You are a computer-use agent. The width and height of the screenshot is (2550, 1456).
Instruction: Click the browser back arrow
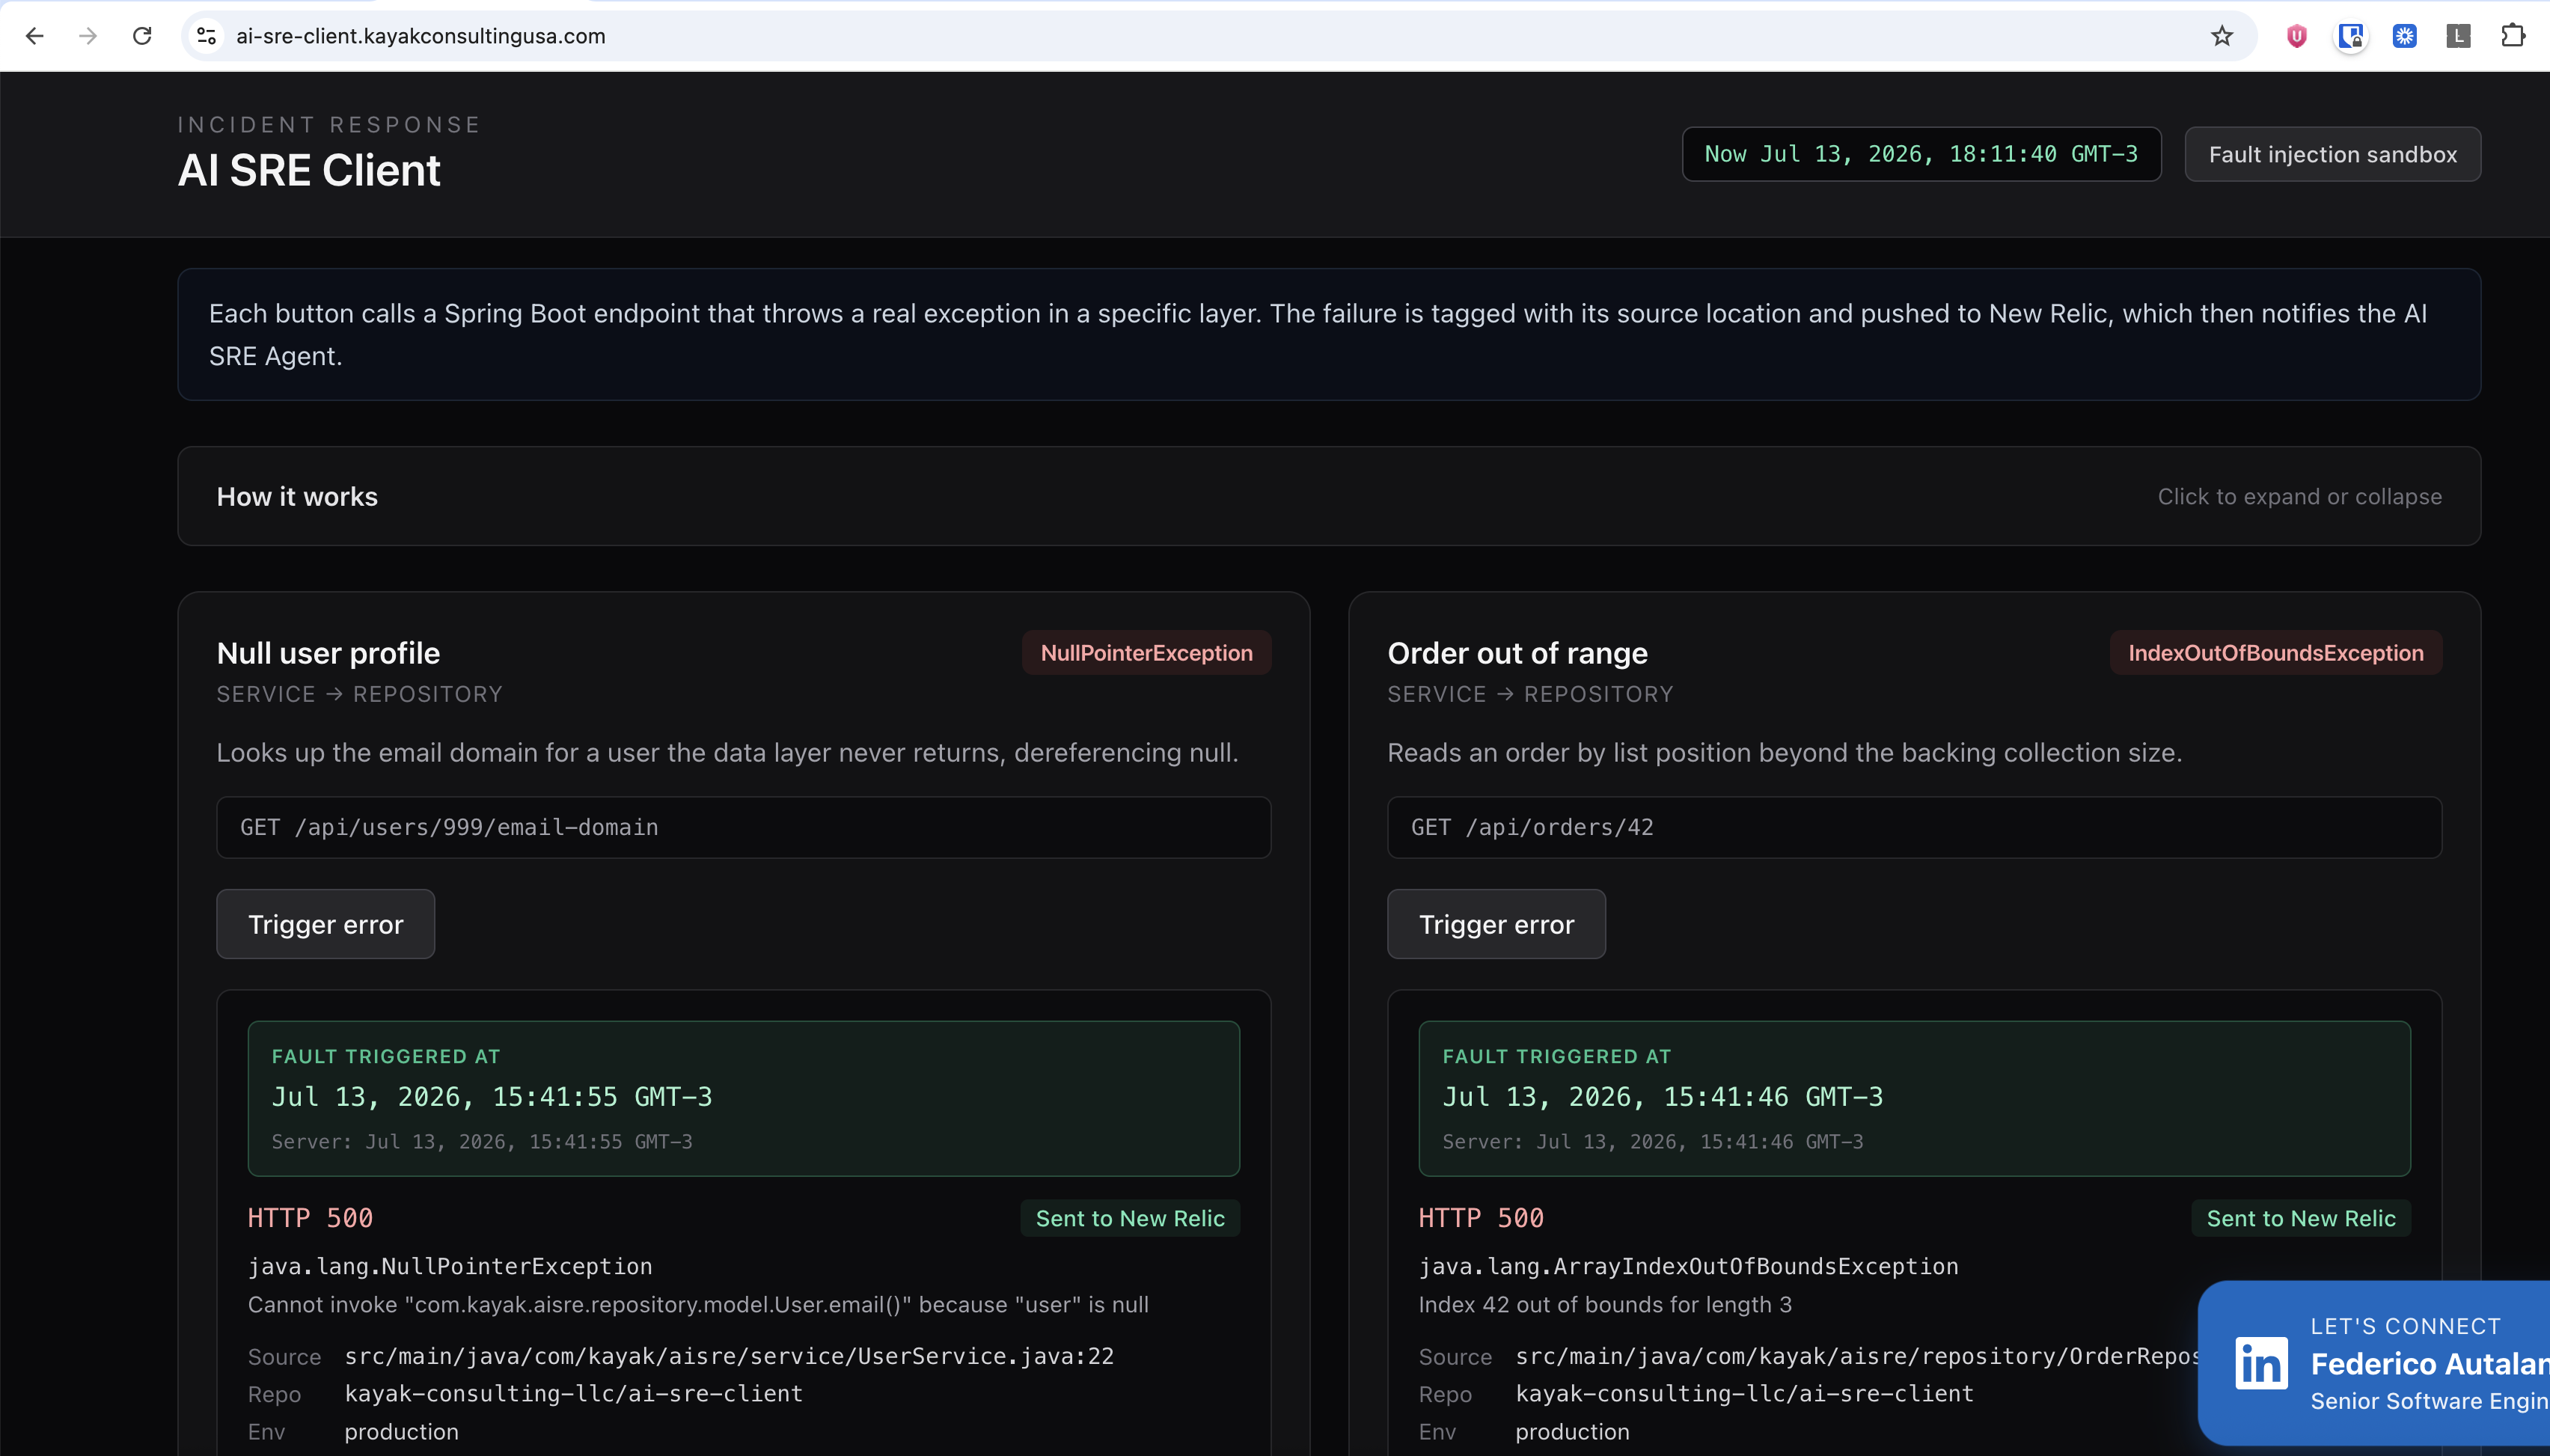click(x=35, y=36)
